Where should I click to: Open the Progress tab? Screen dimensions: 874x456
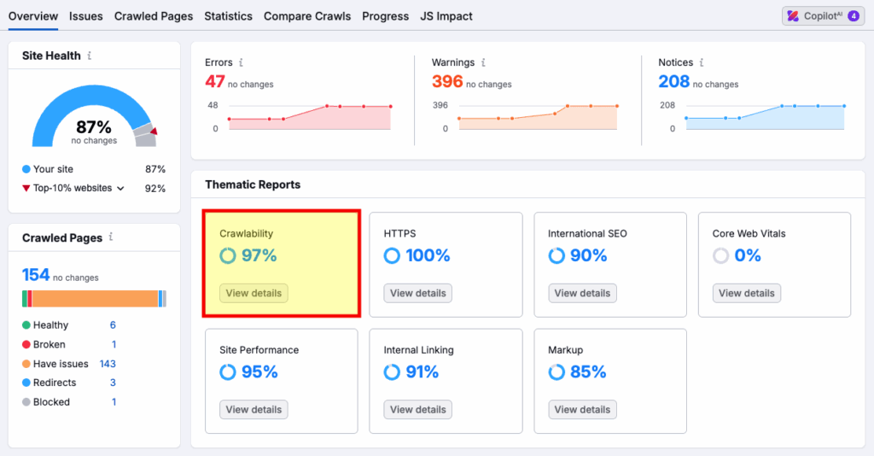click(385, 16)
